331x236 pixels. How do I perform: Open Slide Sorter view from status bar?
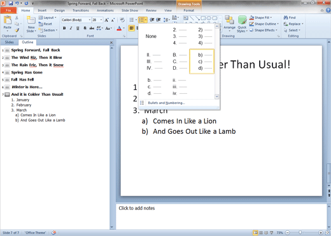pos(261,233)
